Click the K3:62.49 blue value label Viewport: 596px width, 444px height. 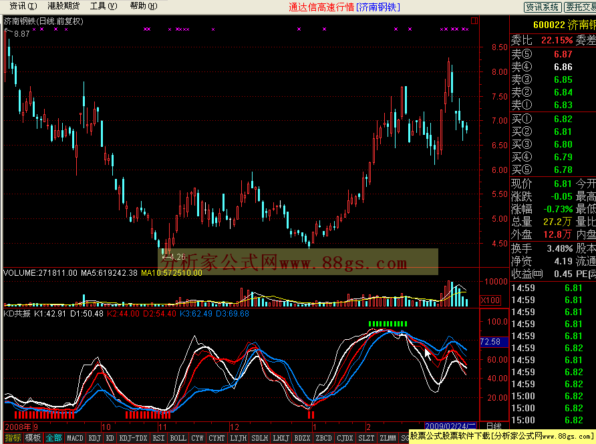[x=196, y=314]
